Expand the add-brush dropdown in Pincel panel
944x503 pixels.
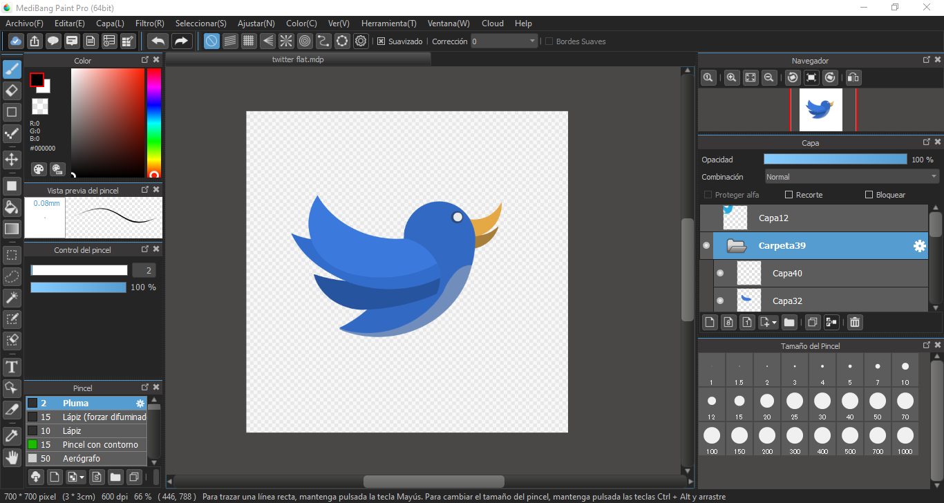click(x=82, y=477)
